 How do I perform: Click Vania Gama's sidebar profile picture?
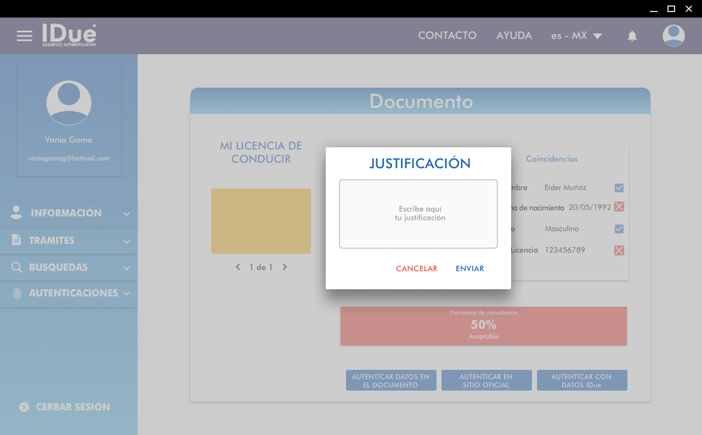pos(69,103)
